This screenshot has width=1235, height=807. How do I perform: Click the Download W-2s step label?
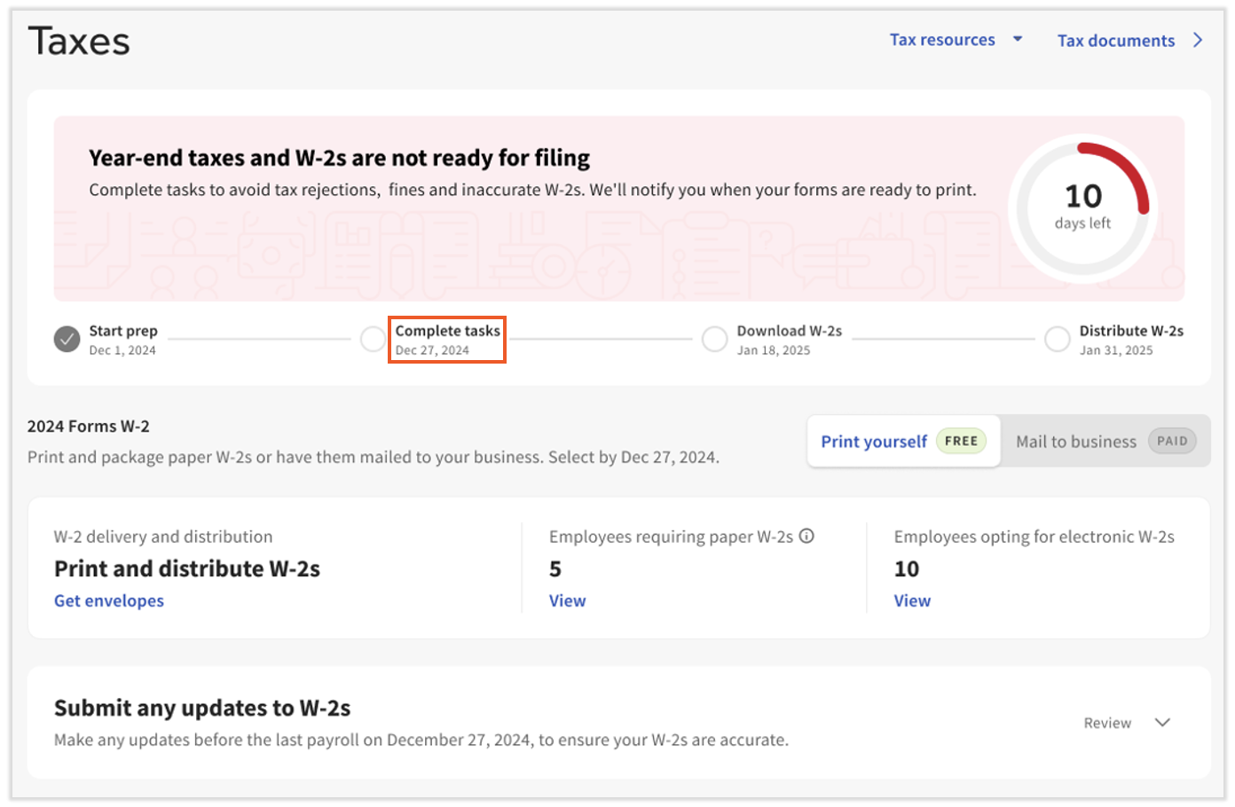click(x=789, y=331)
